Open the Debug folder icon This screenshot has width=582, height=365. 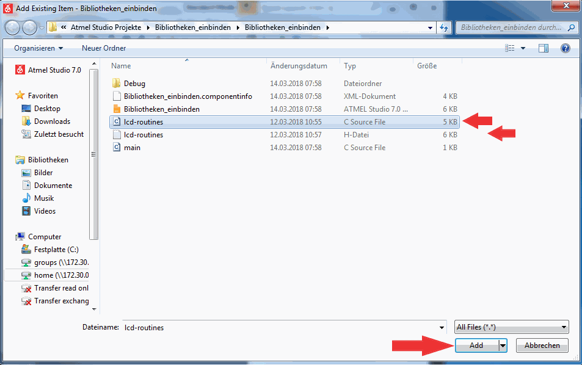(117, 84)
